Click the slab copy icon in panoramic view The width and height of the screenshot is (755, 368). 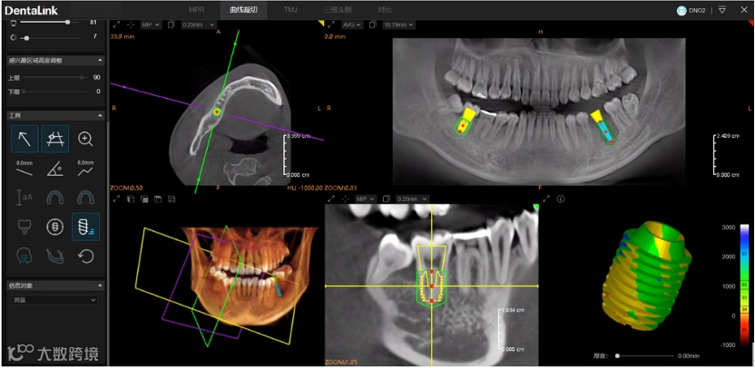click(x=372, y=24)
